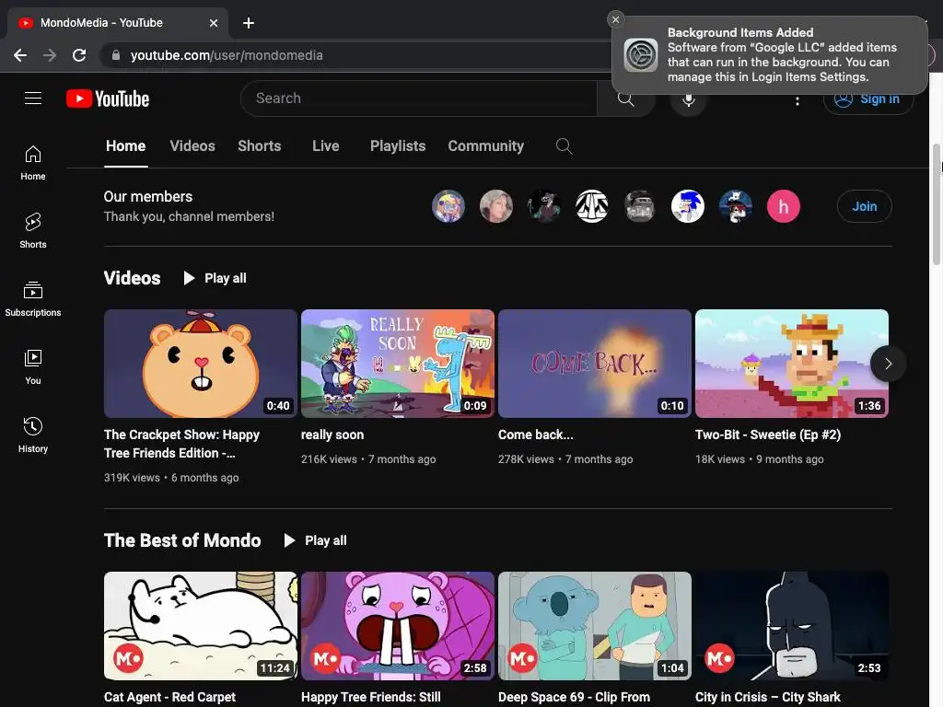Switch to the Live tab

(x=325, y=146)
